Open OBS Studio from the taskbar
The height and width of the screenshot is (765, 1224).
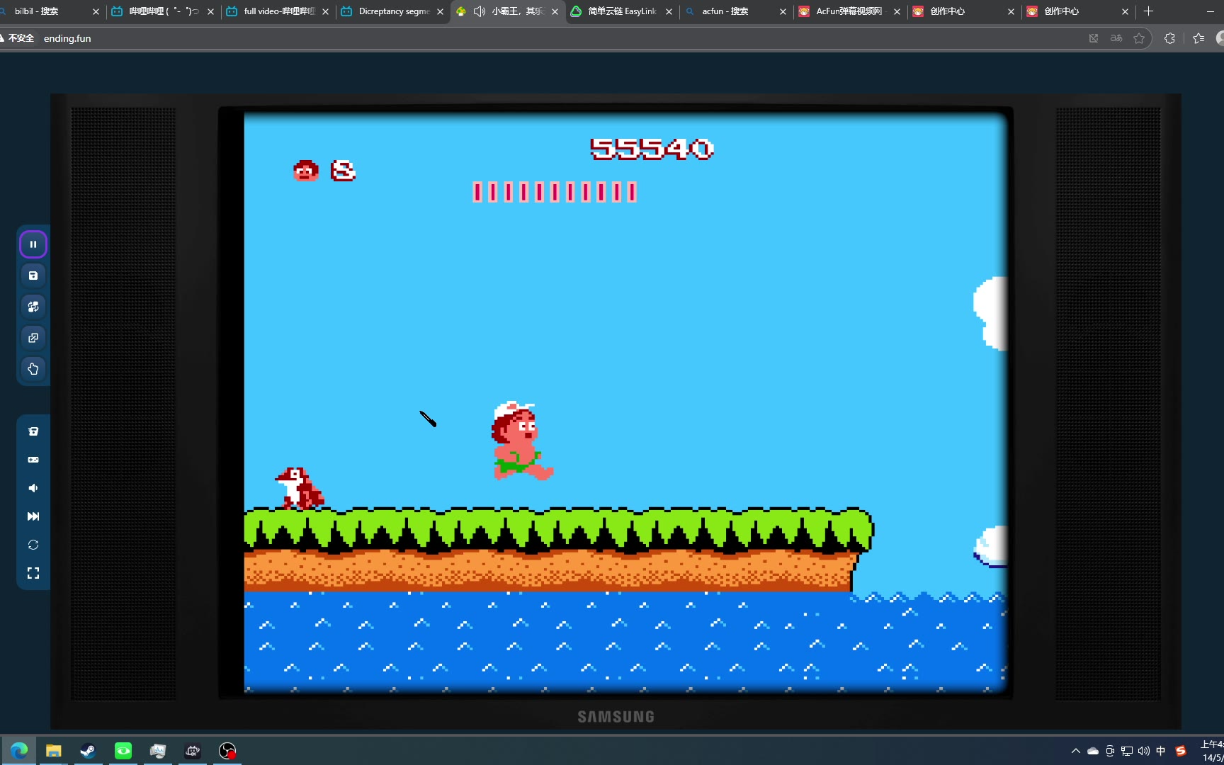pyautogui.click(x=227, y=751)
